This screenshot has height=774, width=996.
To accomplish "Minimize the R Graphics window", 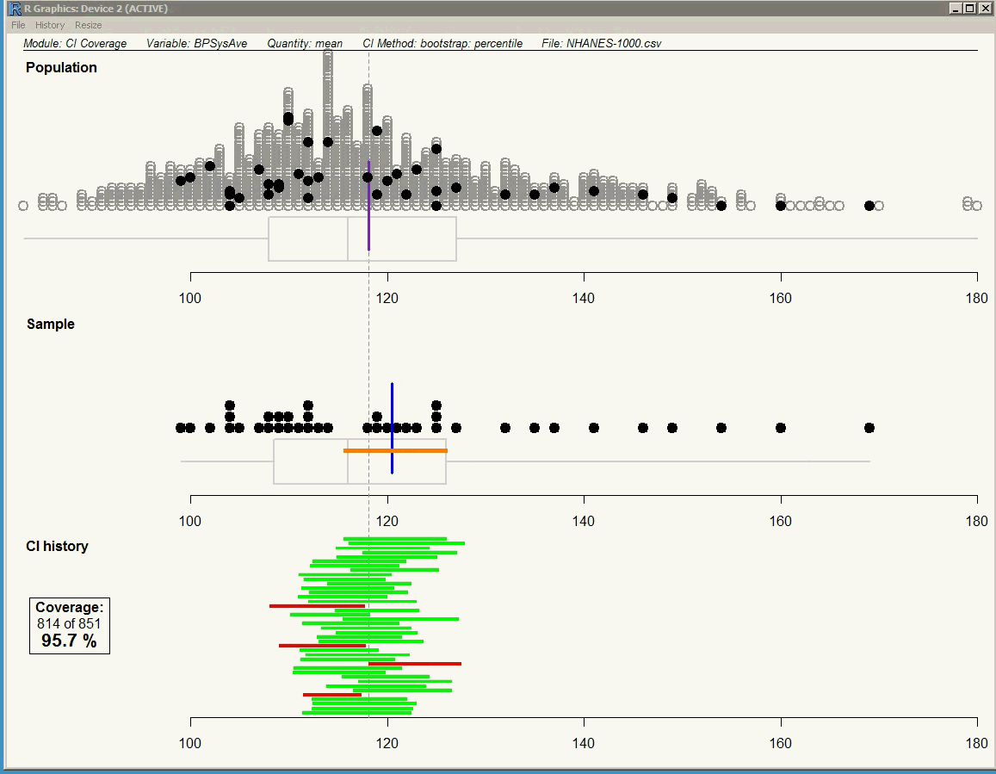I will [x=956, y=9].
